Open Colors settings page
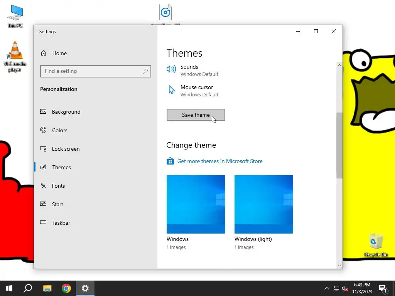The width and height of the screenshot is (395, 296). pos(60,130)
